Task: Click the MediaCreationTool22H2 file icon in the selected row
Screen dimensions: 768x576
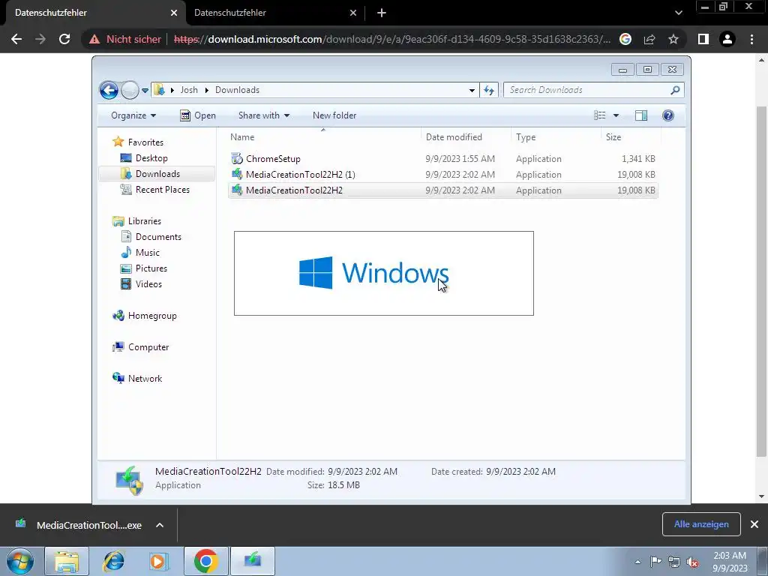Action: [237, 190]
